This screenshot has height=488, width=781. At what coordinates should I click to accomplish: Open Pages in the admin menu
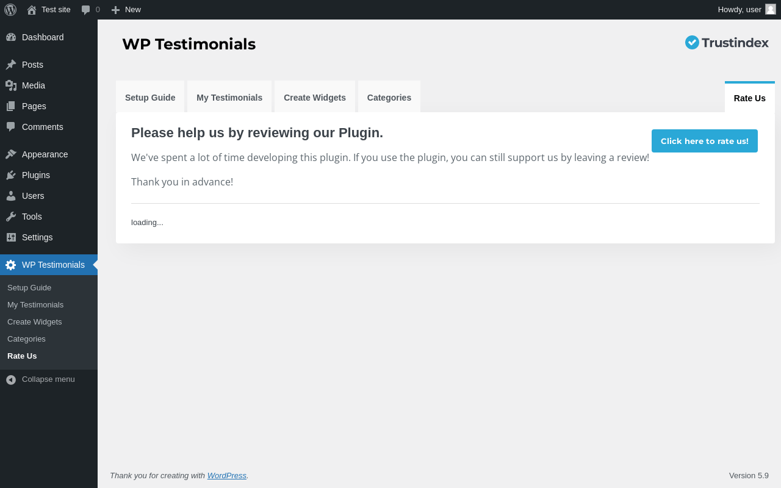click(49, 106)
